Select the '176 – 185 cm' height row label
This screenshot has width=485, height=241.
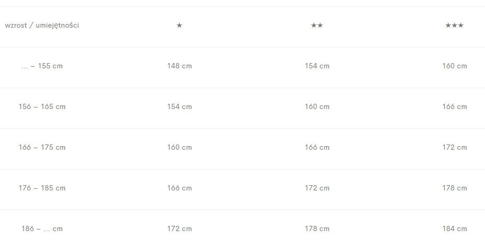pyautogui.click(x=42, y=188)
